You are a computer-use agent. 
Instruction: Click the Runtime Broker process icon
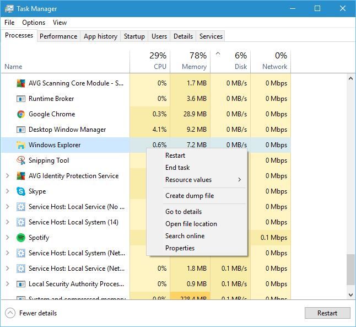click(x=21, y=99)
